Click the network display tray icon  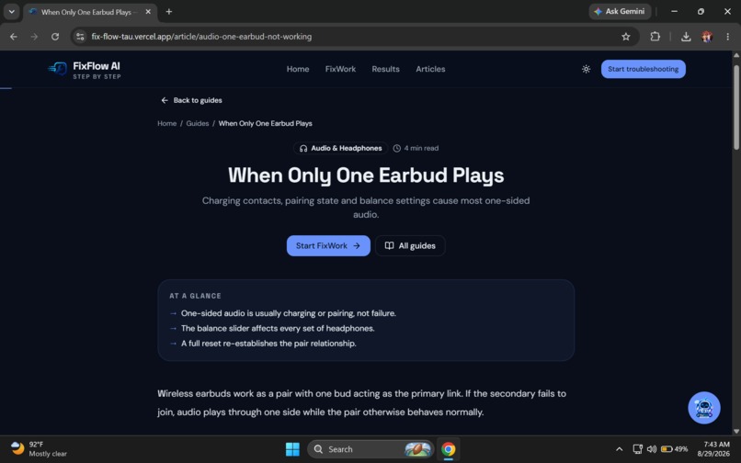637,449
